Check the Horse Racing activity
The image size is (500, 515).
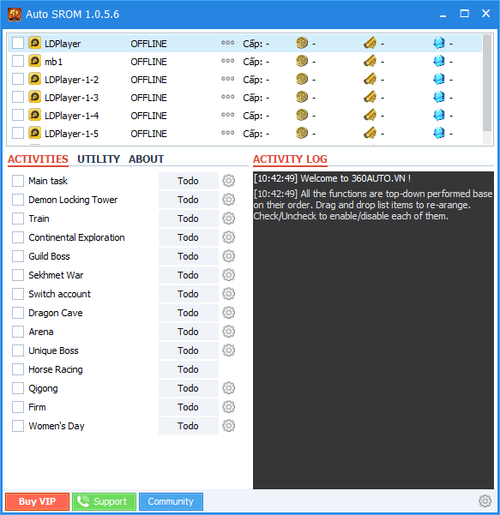(18, 369)
